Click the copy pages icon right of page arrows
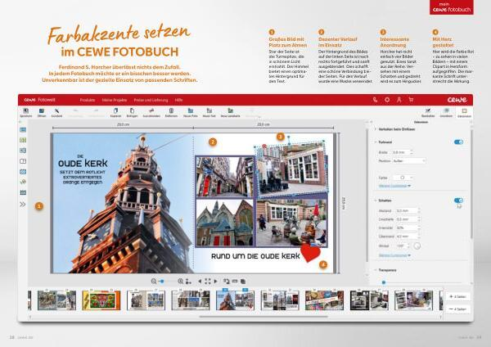Screen dimensions: 491x347 tap(243, 282)
